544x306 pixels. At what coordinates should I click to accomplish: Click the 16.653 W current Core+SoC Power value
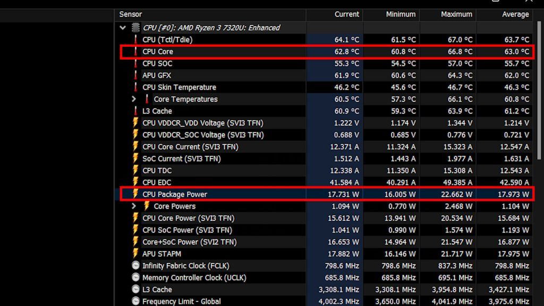[344, 242]
